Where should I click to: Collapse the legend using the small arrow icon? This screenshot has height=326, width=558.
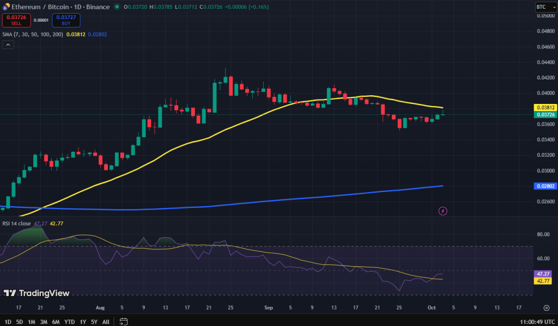pos(8,44)
